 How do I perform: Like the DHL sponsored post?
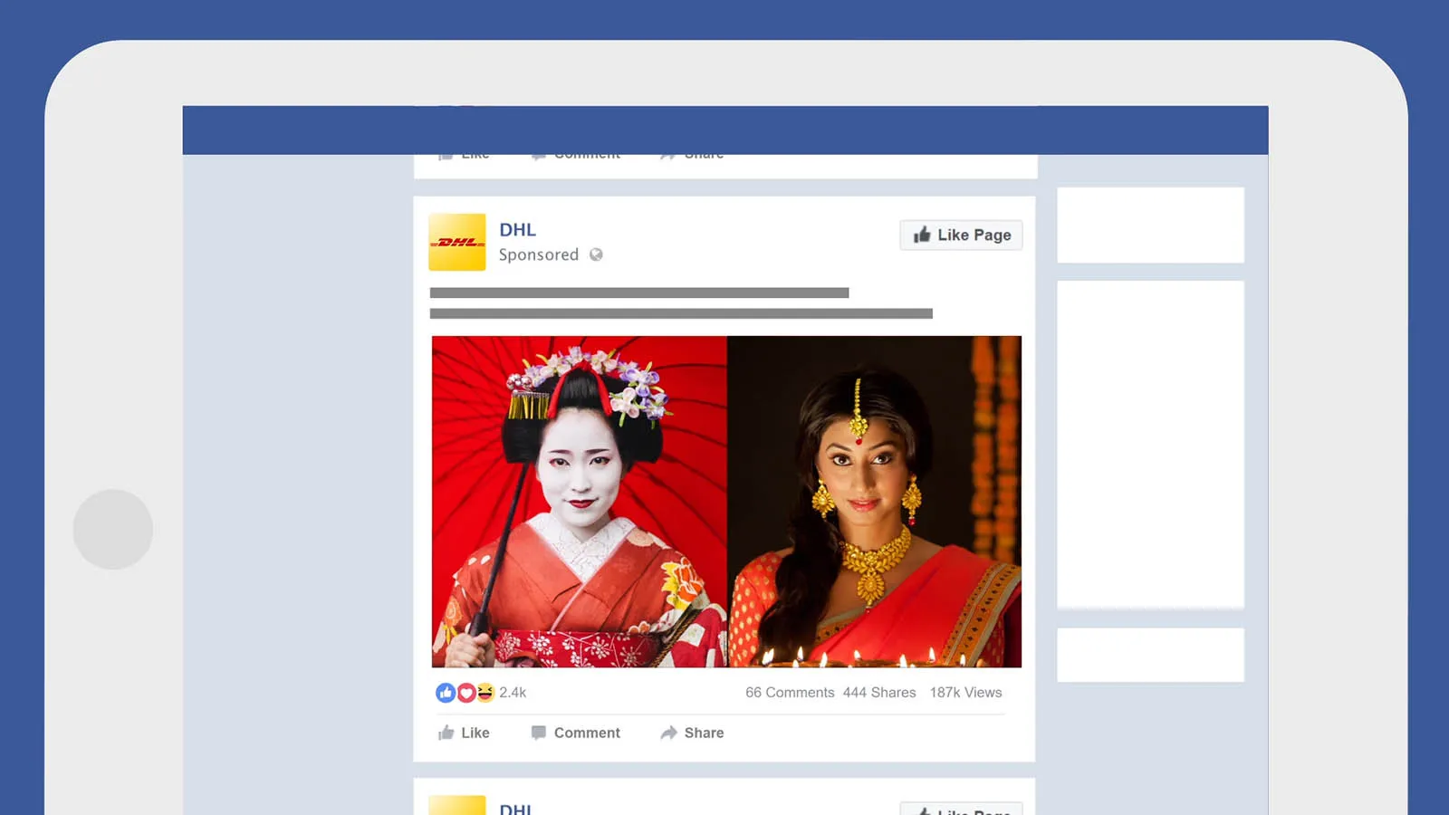click(464, 733)
